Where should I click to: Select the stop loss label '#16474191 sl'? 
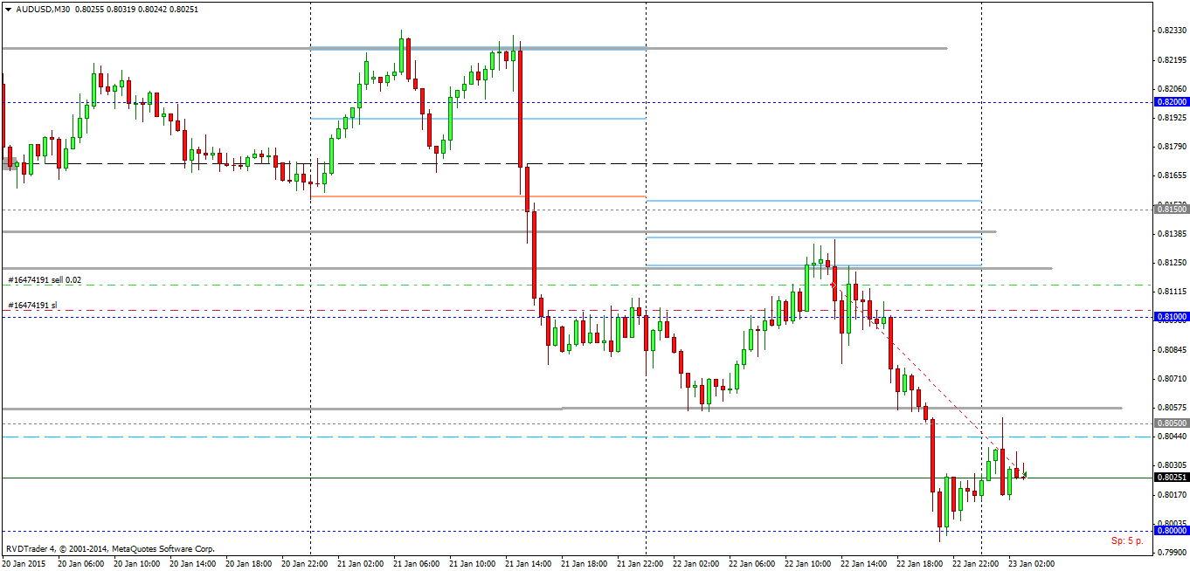point(32,305)
